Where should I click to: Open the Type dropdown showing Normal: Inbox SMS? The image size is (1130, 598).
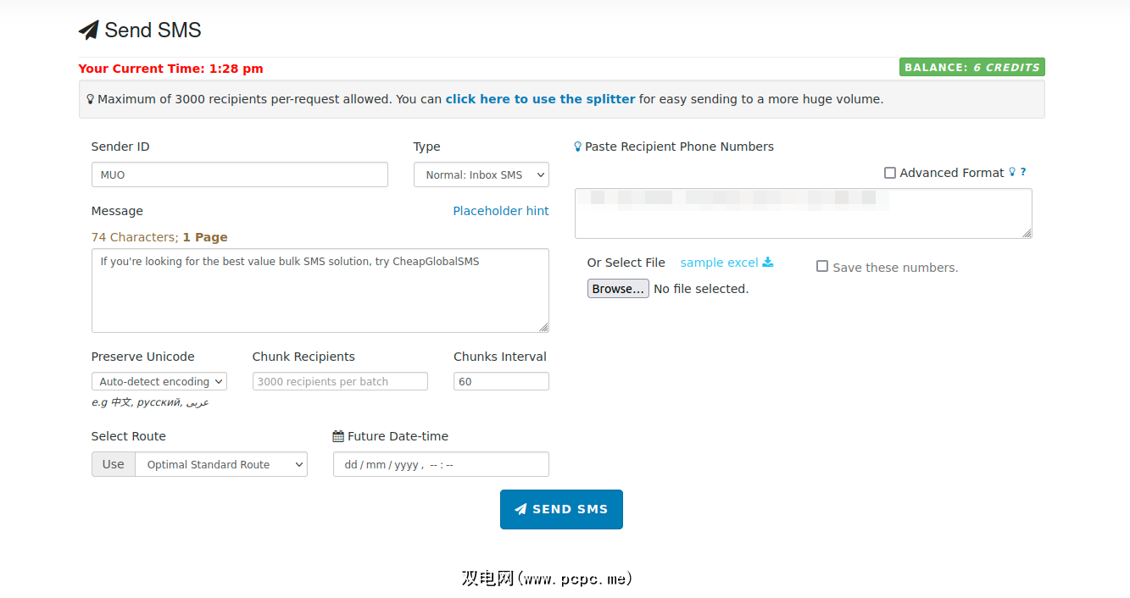point(481,175)
